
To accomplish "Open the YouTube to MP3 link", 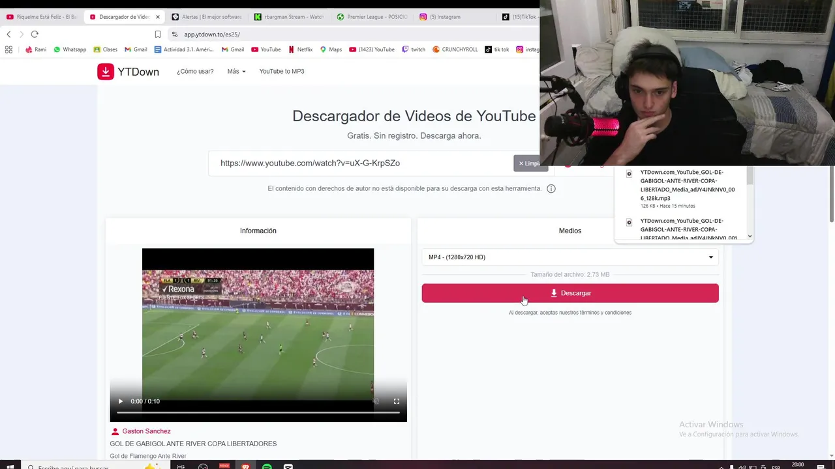I will [282, 71].
